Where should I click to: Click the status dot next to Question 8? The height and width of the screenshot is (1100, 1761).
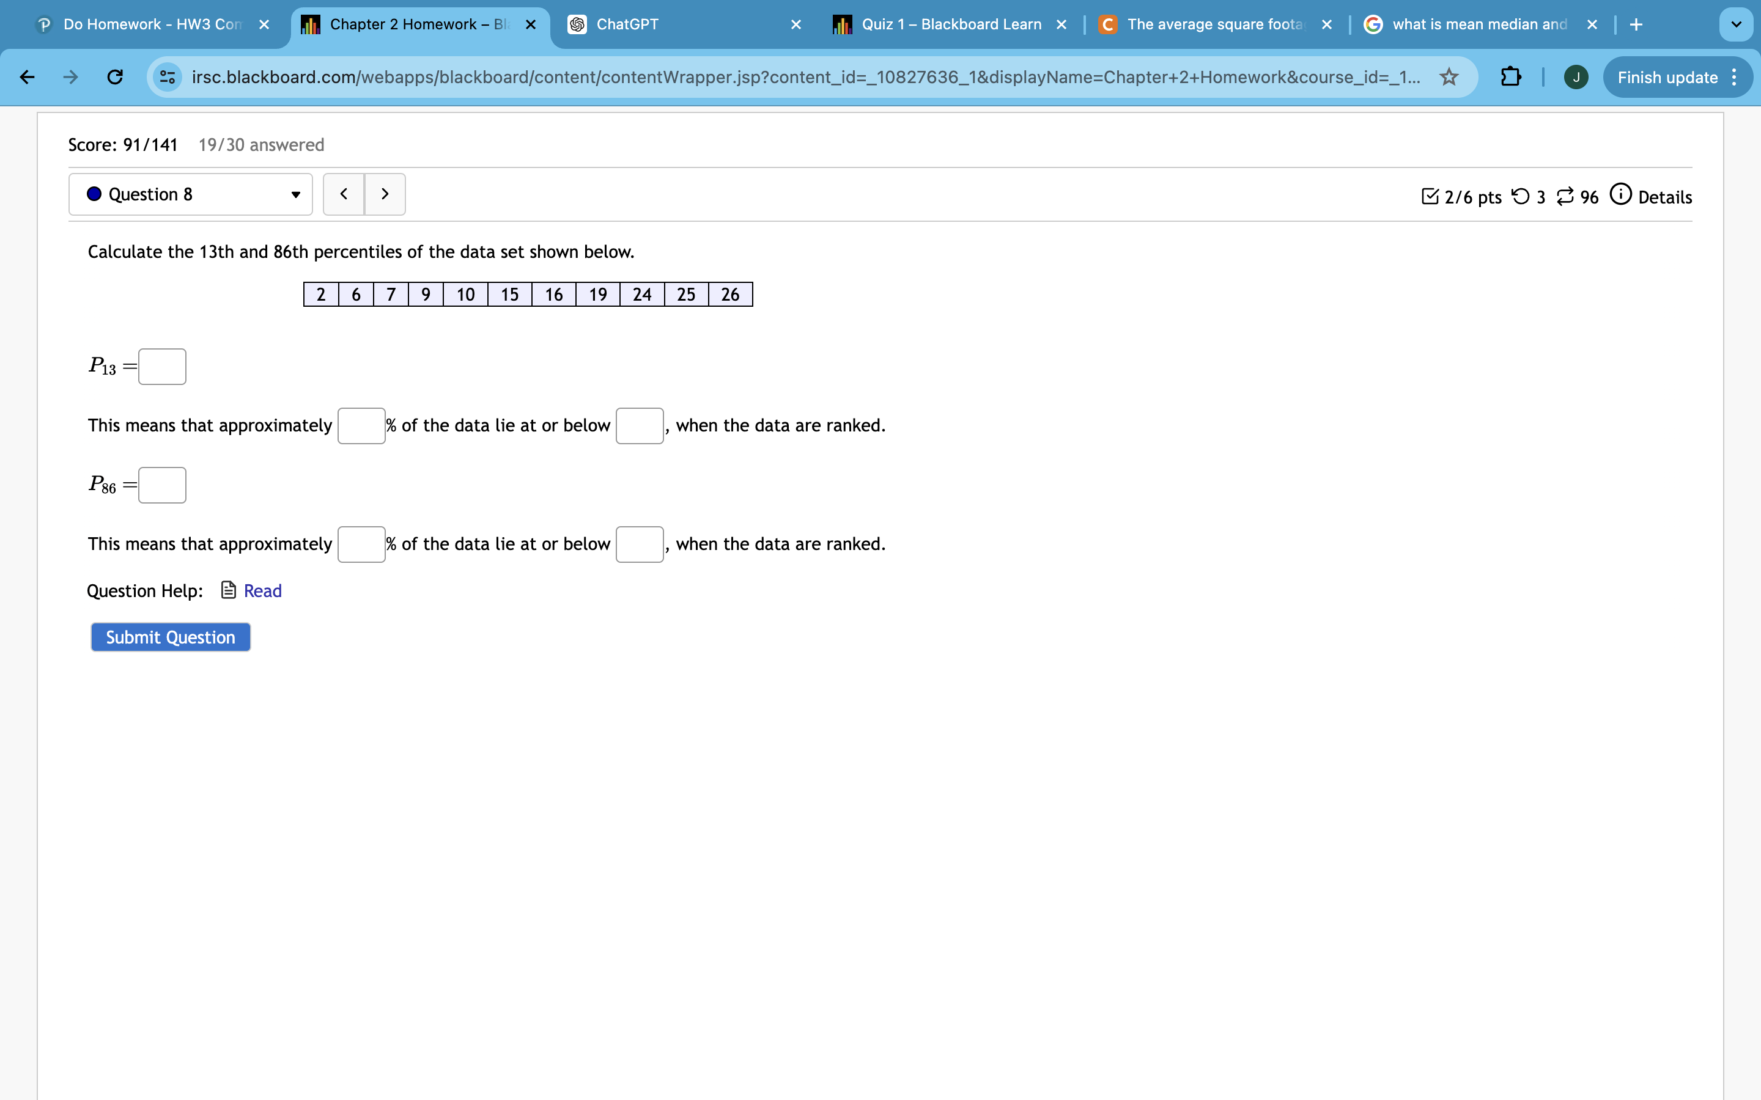(x=94, y=194)
